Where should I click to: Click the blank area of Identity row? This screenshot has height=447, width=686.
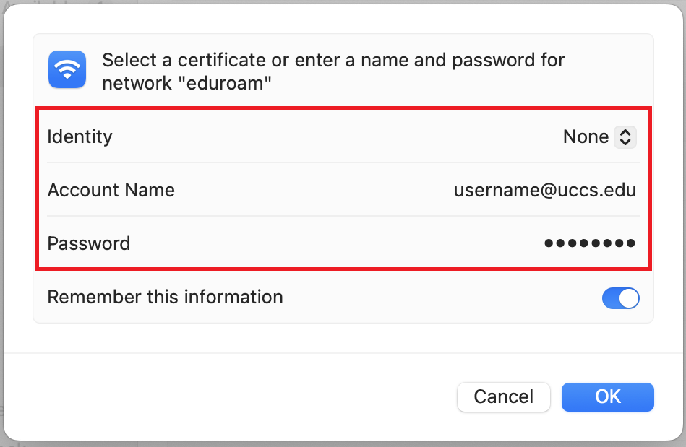pyautogui.click(x=337, y=136)
